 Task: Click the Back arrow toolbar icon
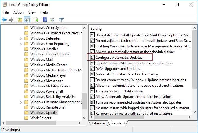pyautogui.click(x=4, y=20)
